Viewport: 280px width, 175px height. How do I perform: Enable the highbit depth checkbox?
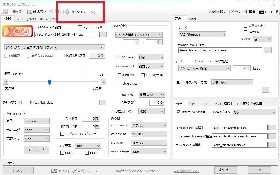(x=80, y=27)
